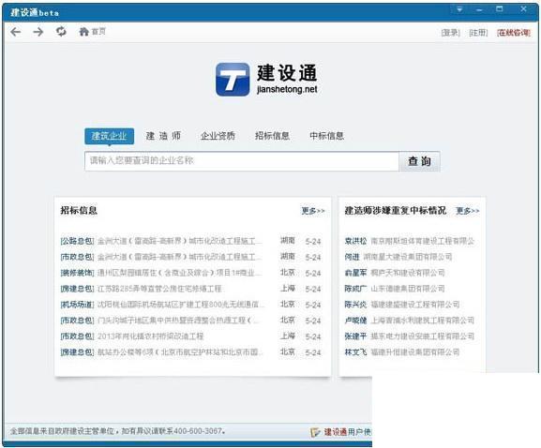Open the title bar dropdown menu triangle
This screenshot has width=541, height=448.
[x=459, y=9]
